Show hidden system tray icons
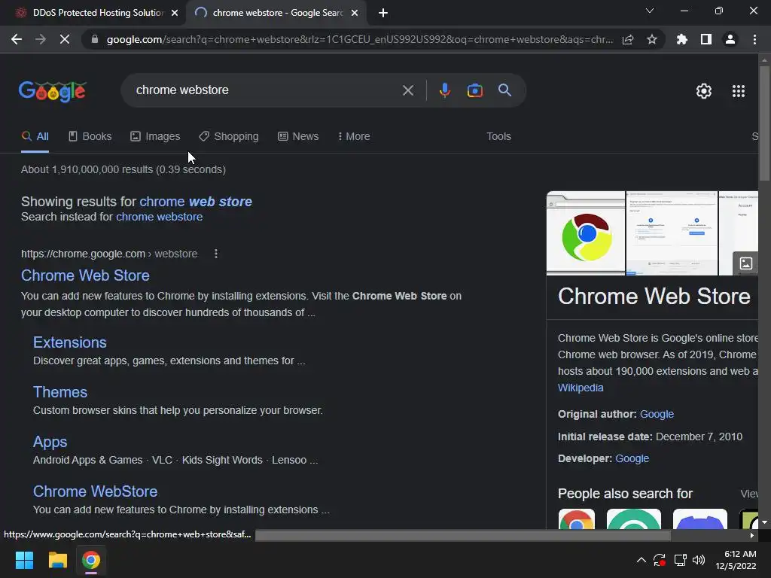The height and width of the screenshot is (578, 771). (x=641, y=560)
